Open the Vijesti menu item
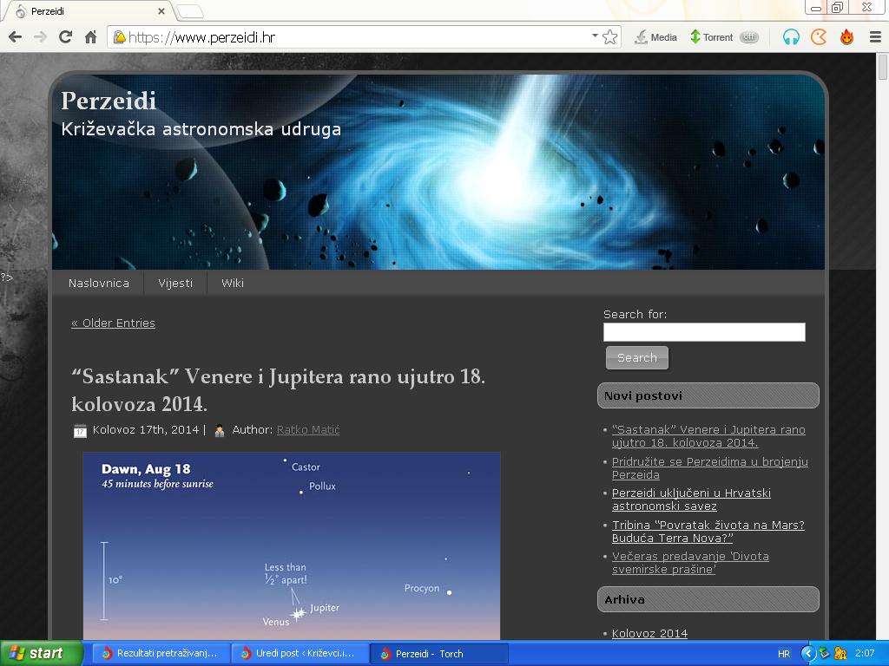Viewport: 889px width, 666px height. click(175, 284)
